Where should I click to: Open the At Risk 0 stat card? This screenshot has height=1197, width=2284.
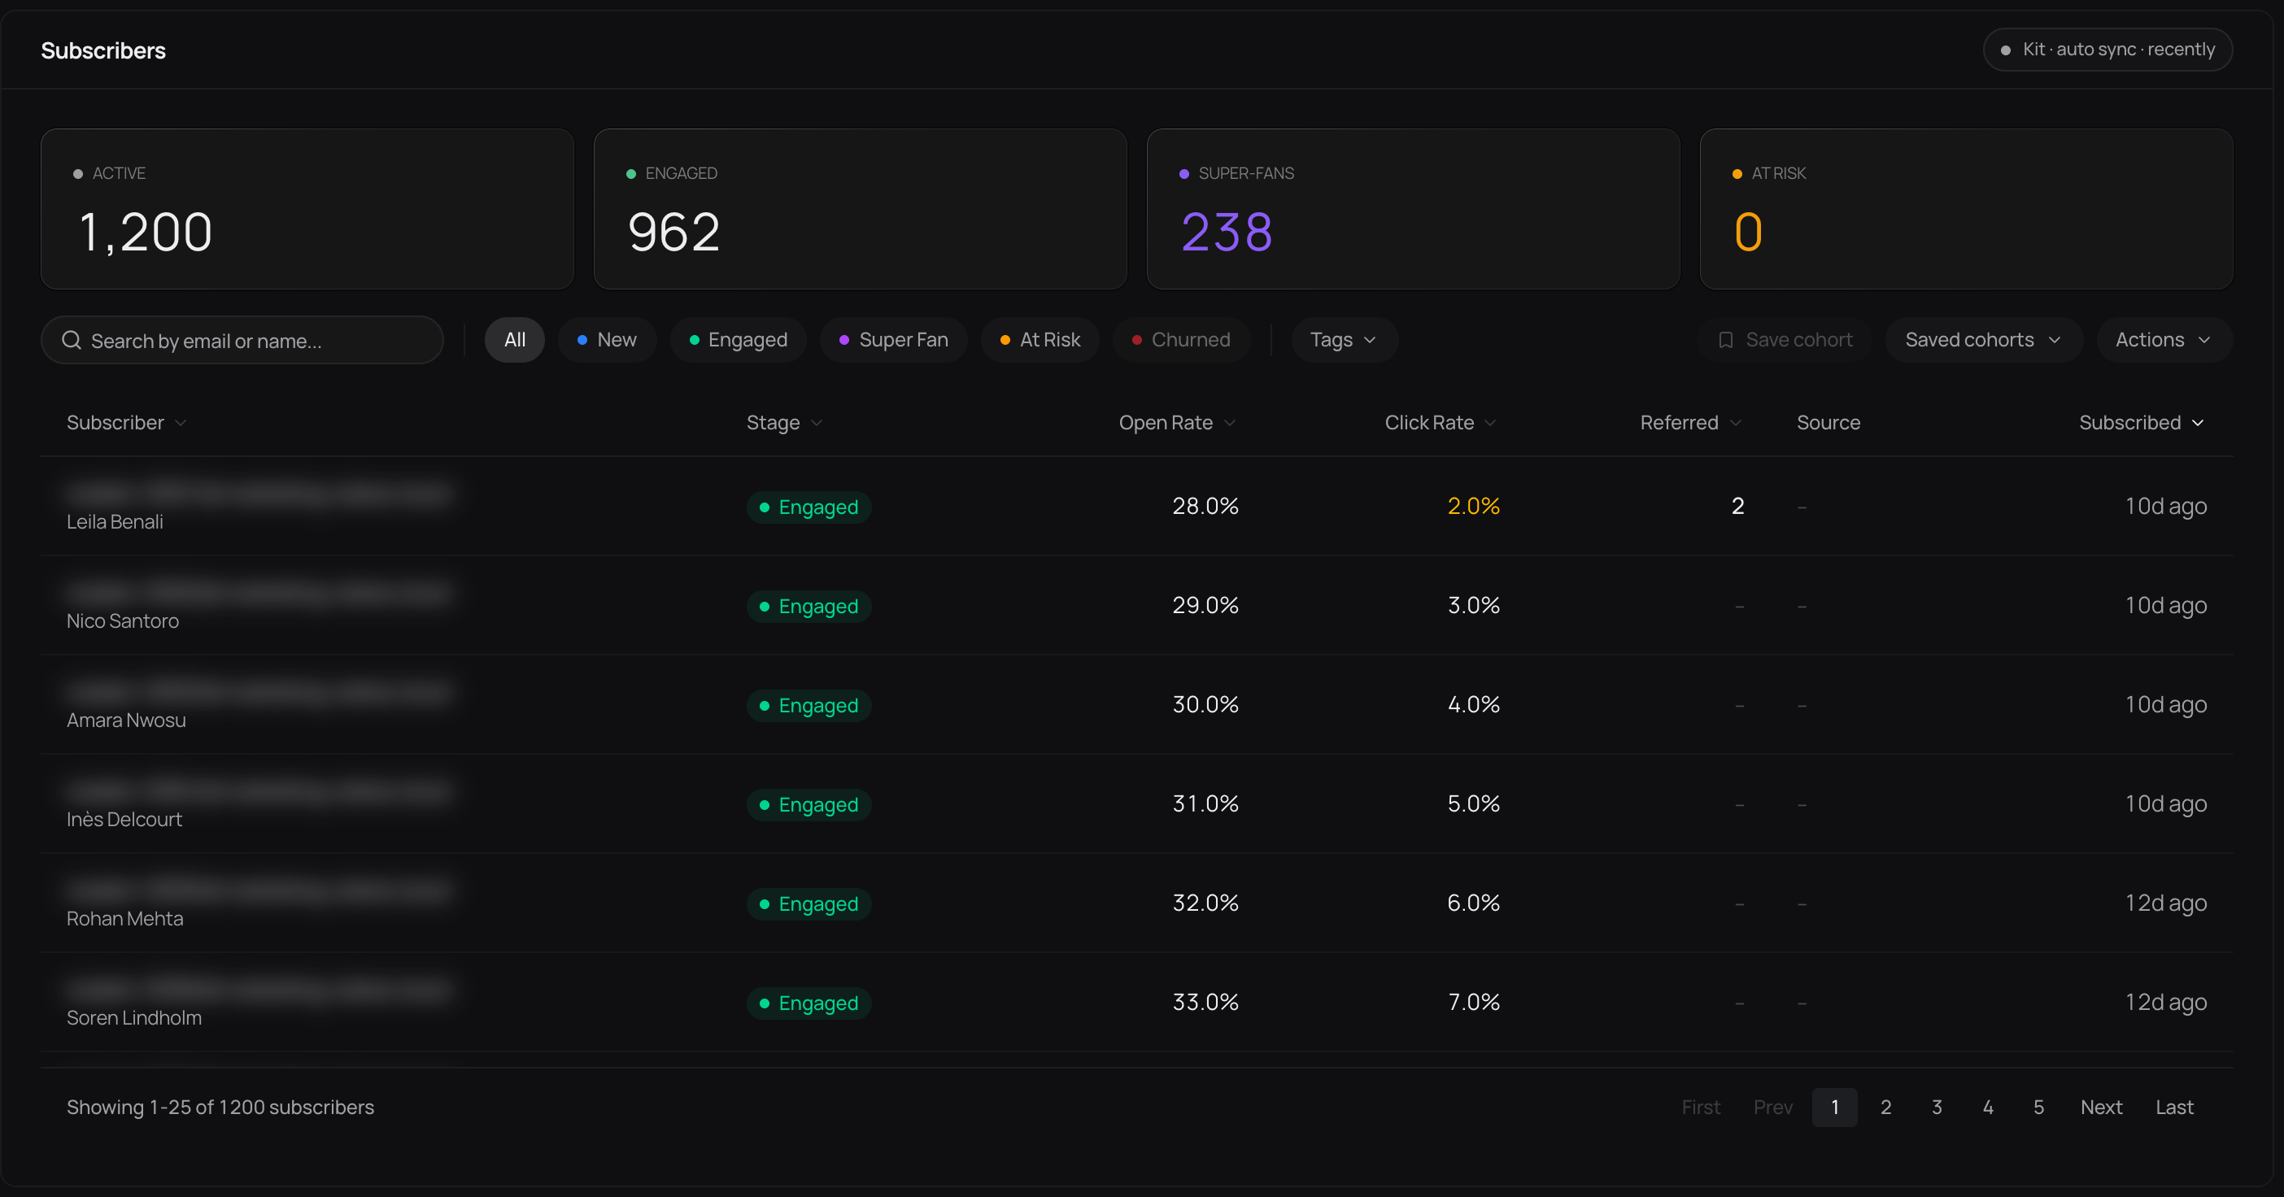[x=1966, y=209]
